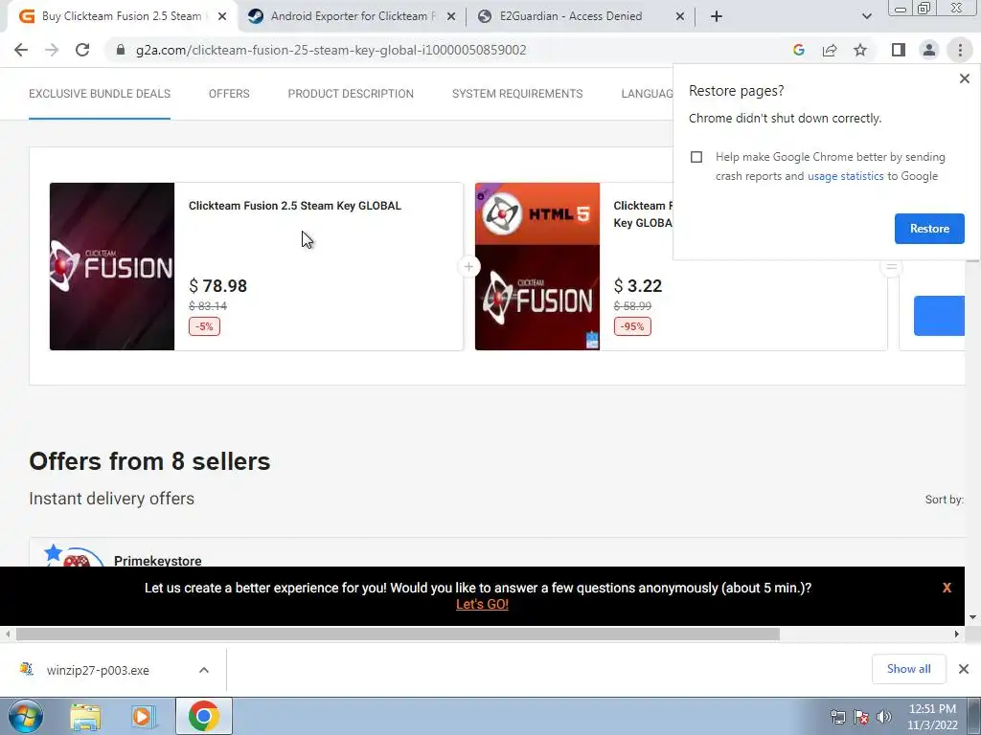Click the address bar URL
Screen dimensions: 981x735
click(x=331, y=50)
